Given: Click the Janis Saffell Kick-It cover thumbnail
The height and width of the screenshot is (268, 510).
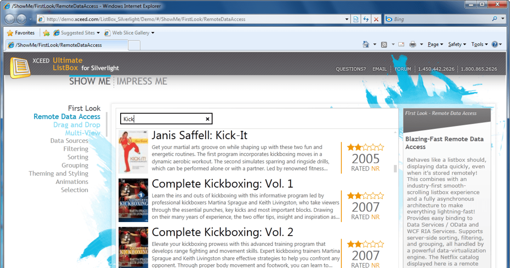Looking at the screenshot, I should (133, 152).
